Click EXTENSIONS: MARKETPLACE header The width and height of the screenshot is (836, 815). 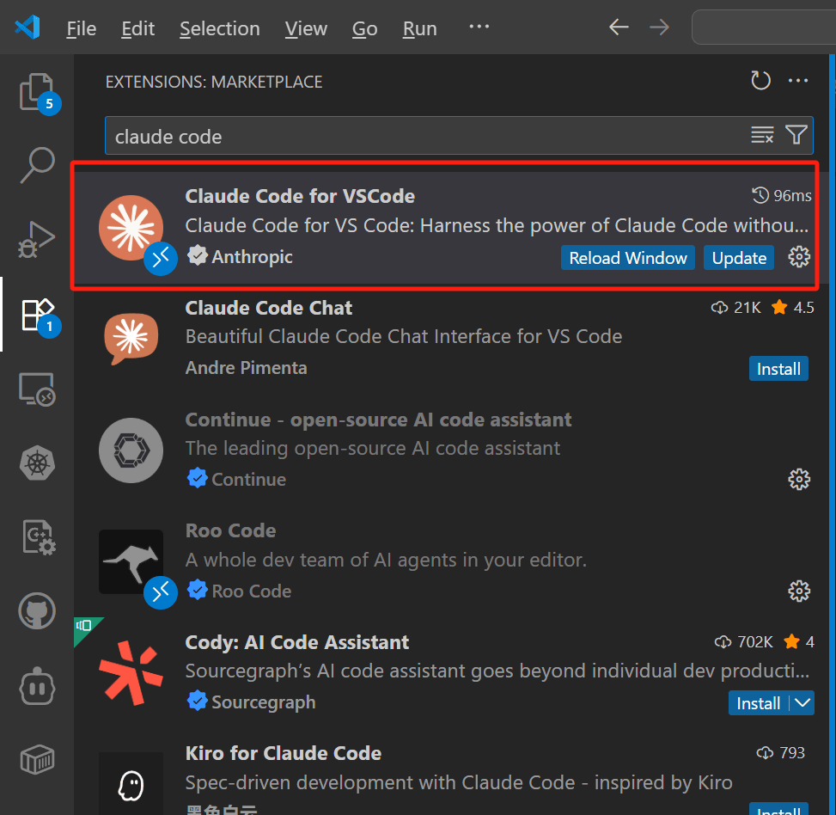(x=214, y=83)
